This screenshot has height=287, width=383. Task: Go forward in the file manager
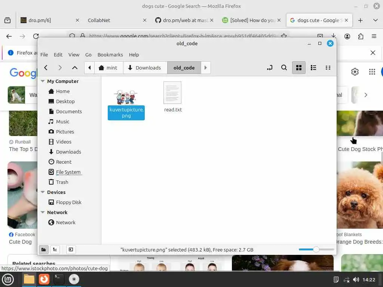pos(60,68)
